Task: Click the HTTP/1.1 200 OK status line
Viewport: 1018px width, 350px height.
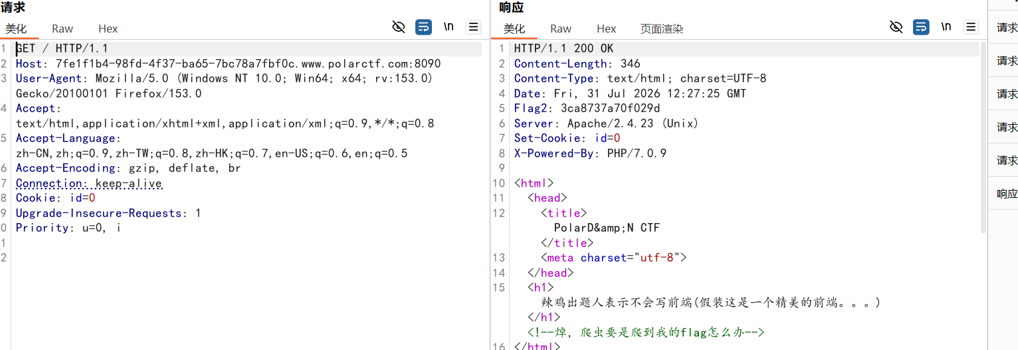Action: (563, 48)
